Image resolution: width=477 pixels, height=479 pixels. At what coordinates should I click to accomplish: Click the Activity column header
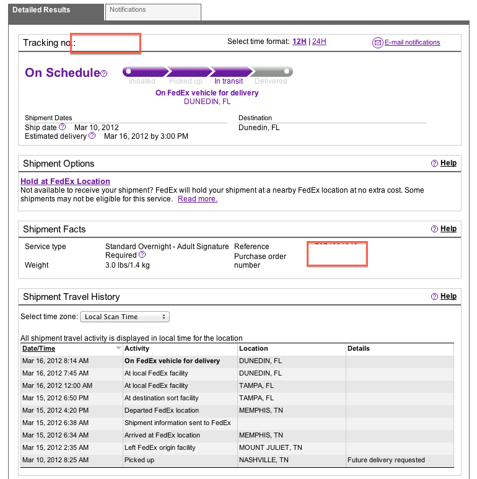point(137,348)
